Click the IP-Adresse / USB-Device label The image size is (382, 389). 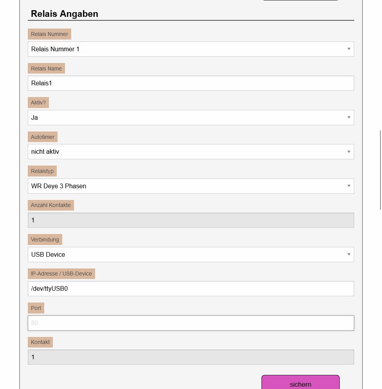tap(61, 274)
